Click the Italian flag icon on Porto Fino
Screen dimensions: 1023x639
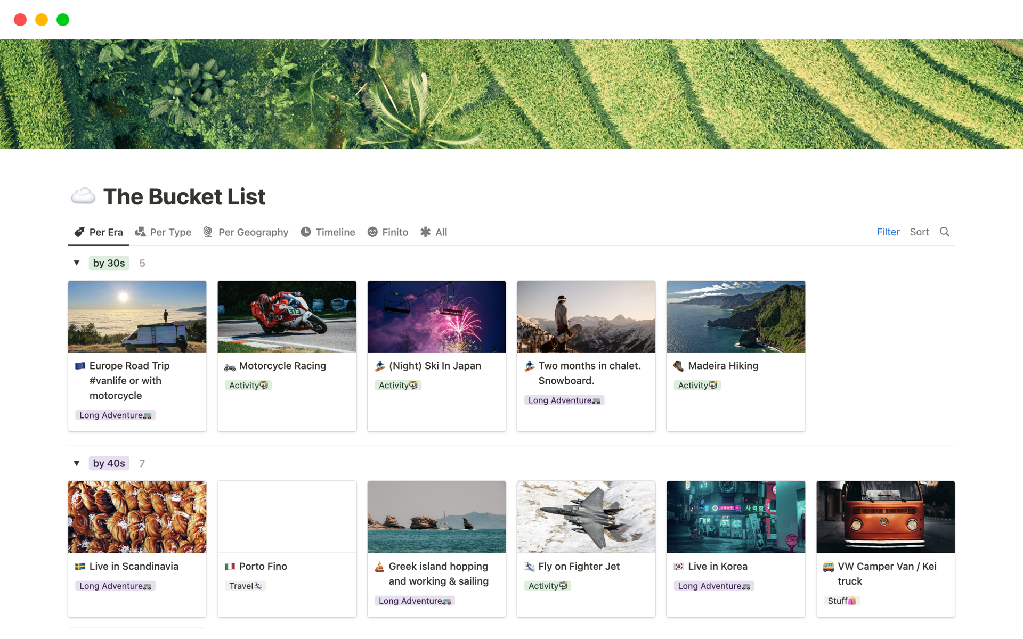pyautogui.click(x=230, y=567)
